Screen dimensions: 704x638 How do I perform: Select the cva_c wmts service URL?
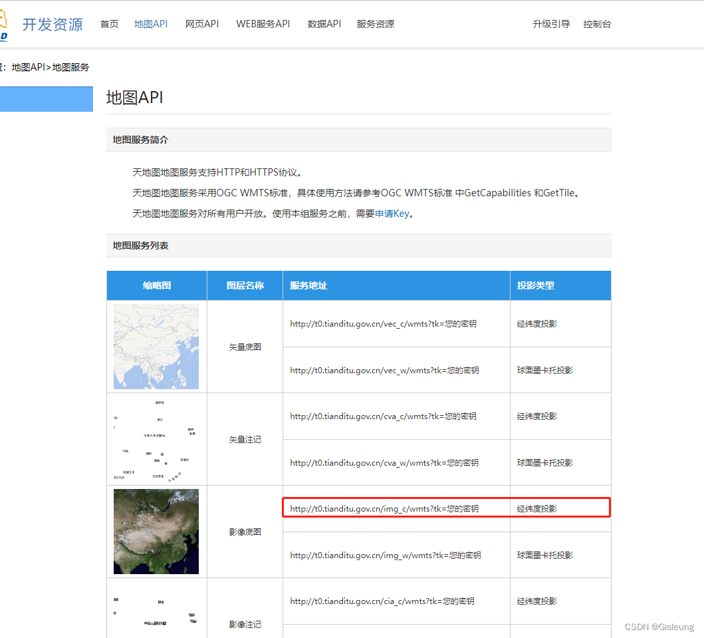click(x=384, y=416)
